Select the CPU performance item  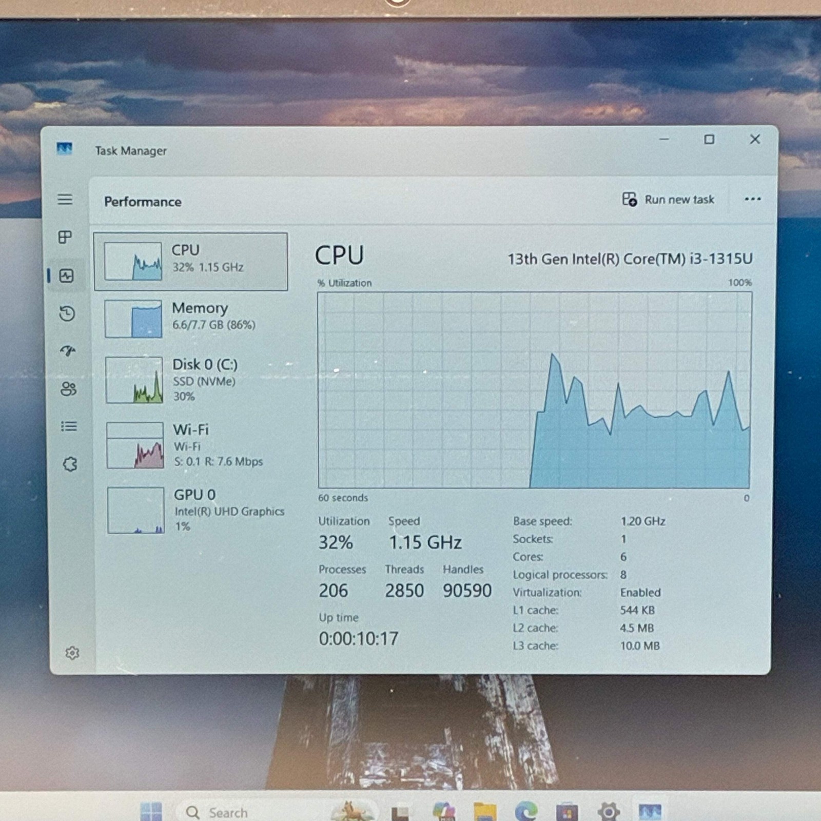191,262
